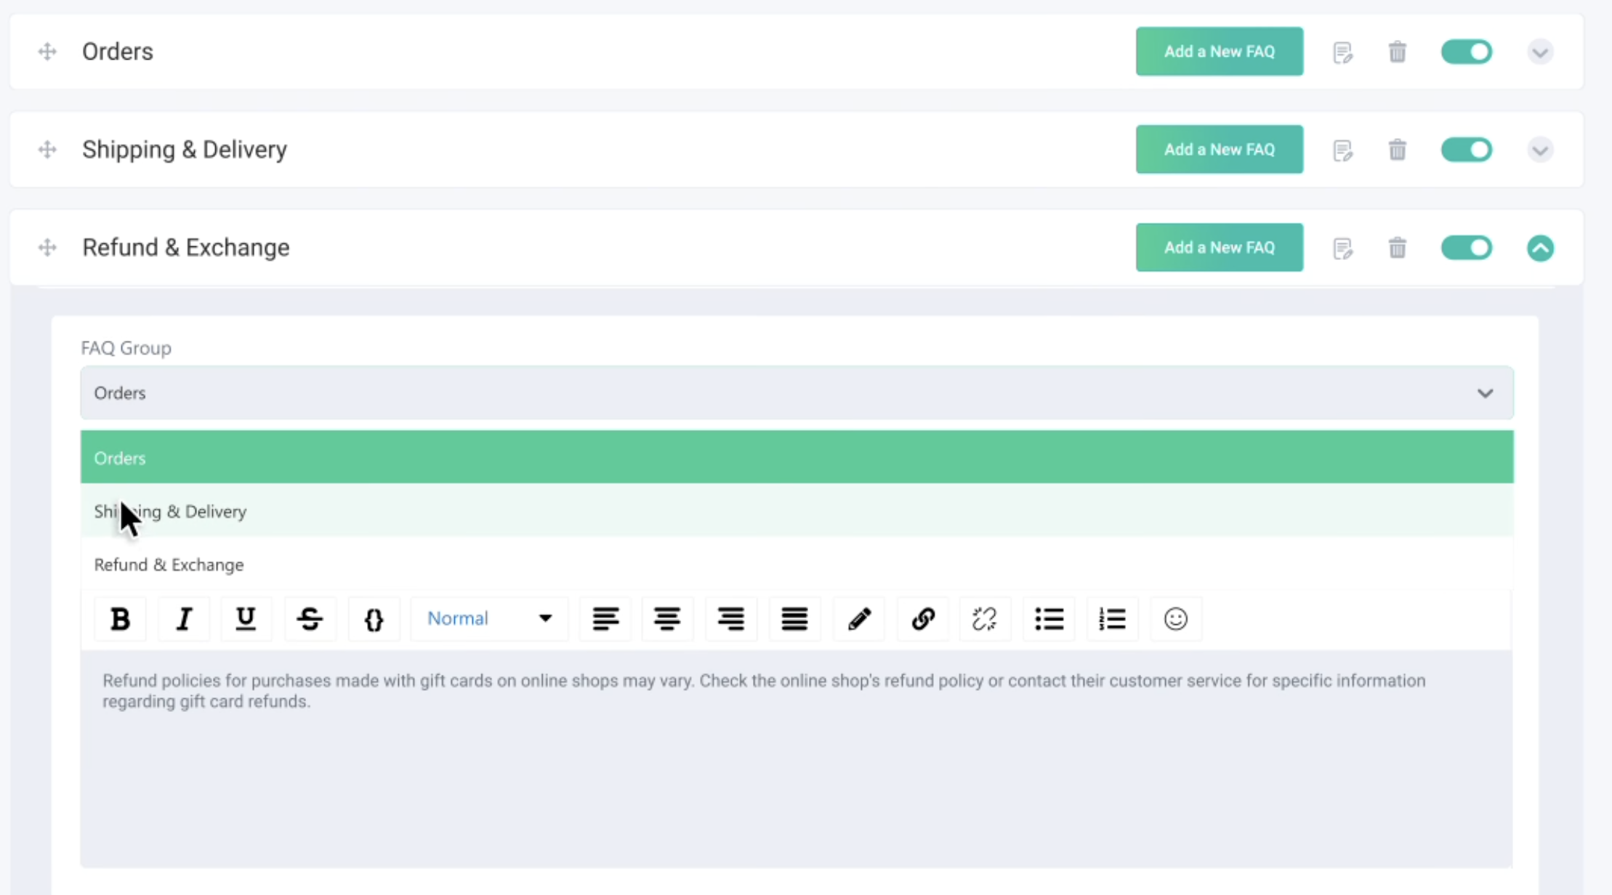
Task: Choose Shipping & Delivery from dropdown list
Action: (797, 511)
